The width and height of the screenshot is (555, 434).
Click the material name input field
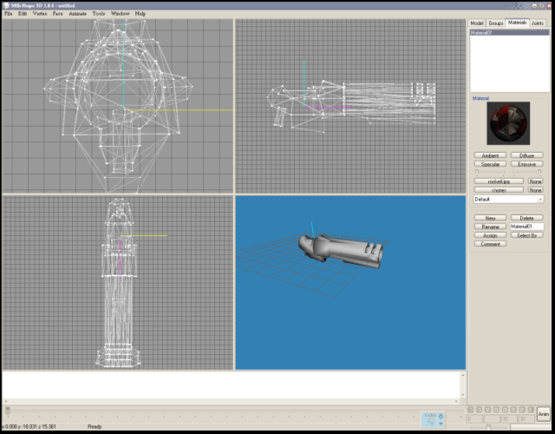(x=526, y=227)
